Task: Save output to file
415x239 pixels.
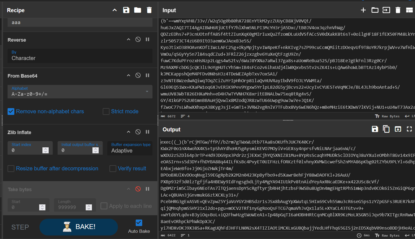Action: click(x=375, y=129)
